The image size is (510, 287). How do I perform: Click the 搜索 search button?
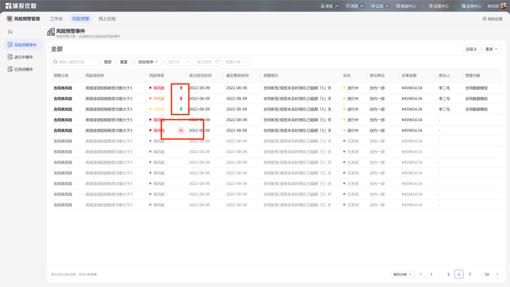click(x=108, y=62)
